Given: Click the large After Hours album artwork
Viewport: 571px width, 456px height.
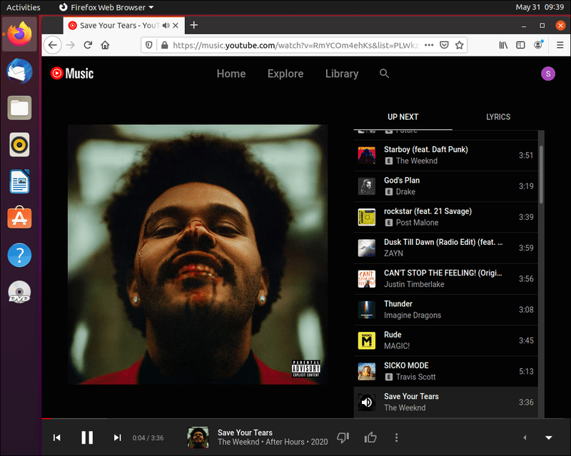Looking at the screenshot, I should (198, 255).
